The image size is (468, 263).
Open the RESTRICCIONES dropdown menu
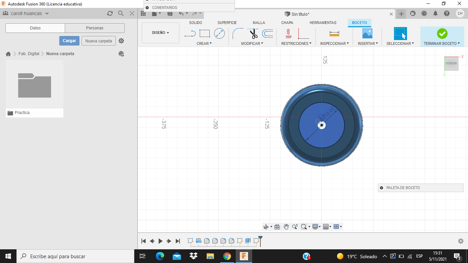click(x=296, y=43)
